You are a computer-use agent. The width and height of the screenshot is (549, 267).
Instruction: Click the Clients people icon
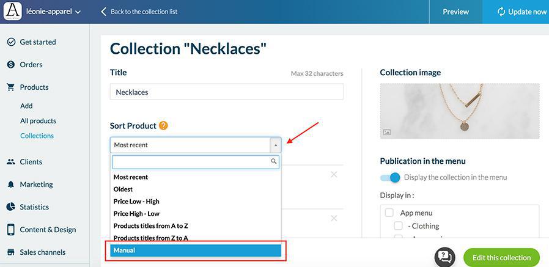point(10,162)
